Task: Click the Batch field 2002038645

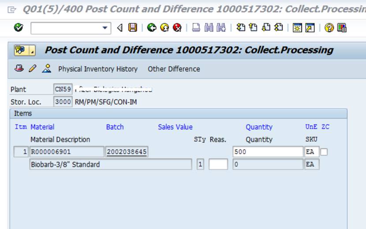Action: point(127,152)
